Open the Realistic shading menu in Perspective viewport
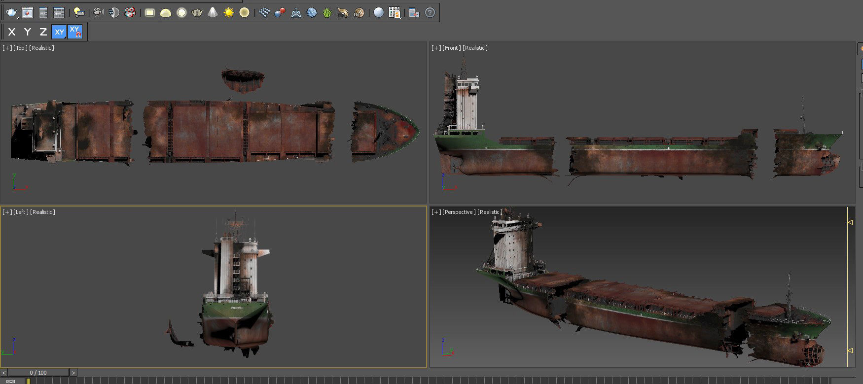Screen dimensions: 863x384 (x=489, y=212)
